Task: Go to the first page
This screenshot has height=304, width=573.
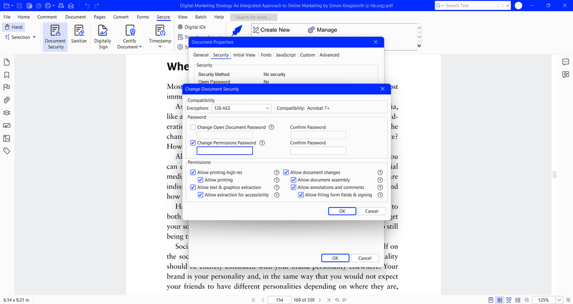Action: [253, 300]
